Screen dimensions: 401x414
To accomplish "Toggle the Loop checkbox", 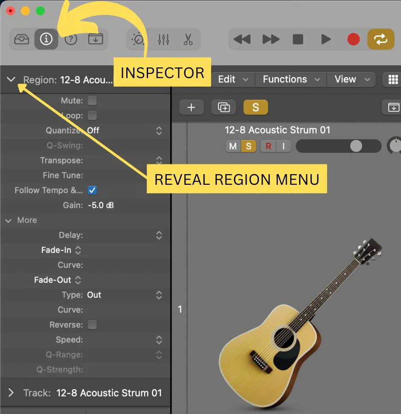I will point(92,115).
